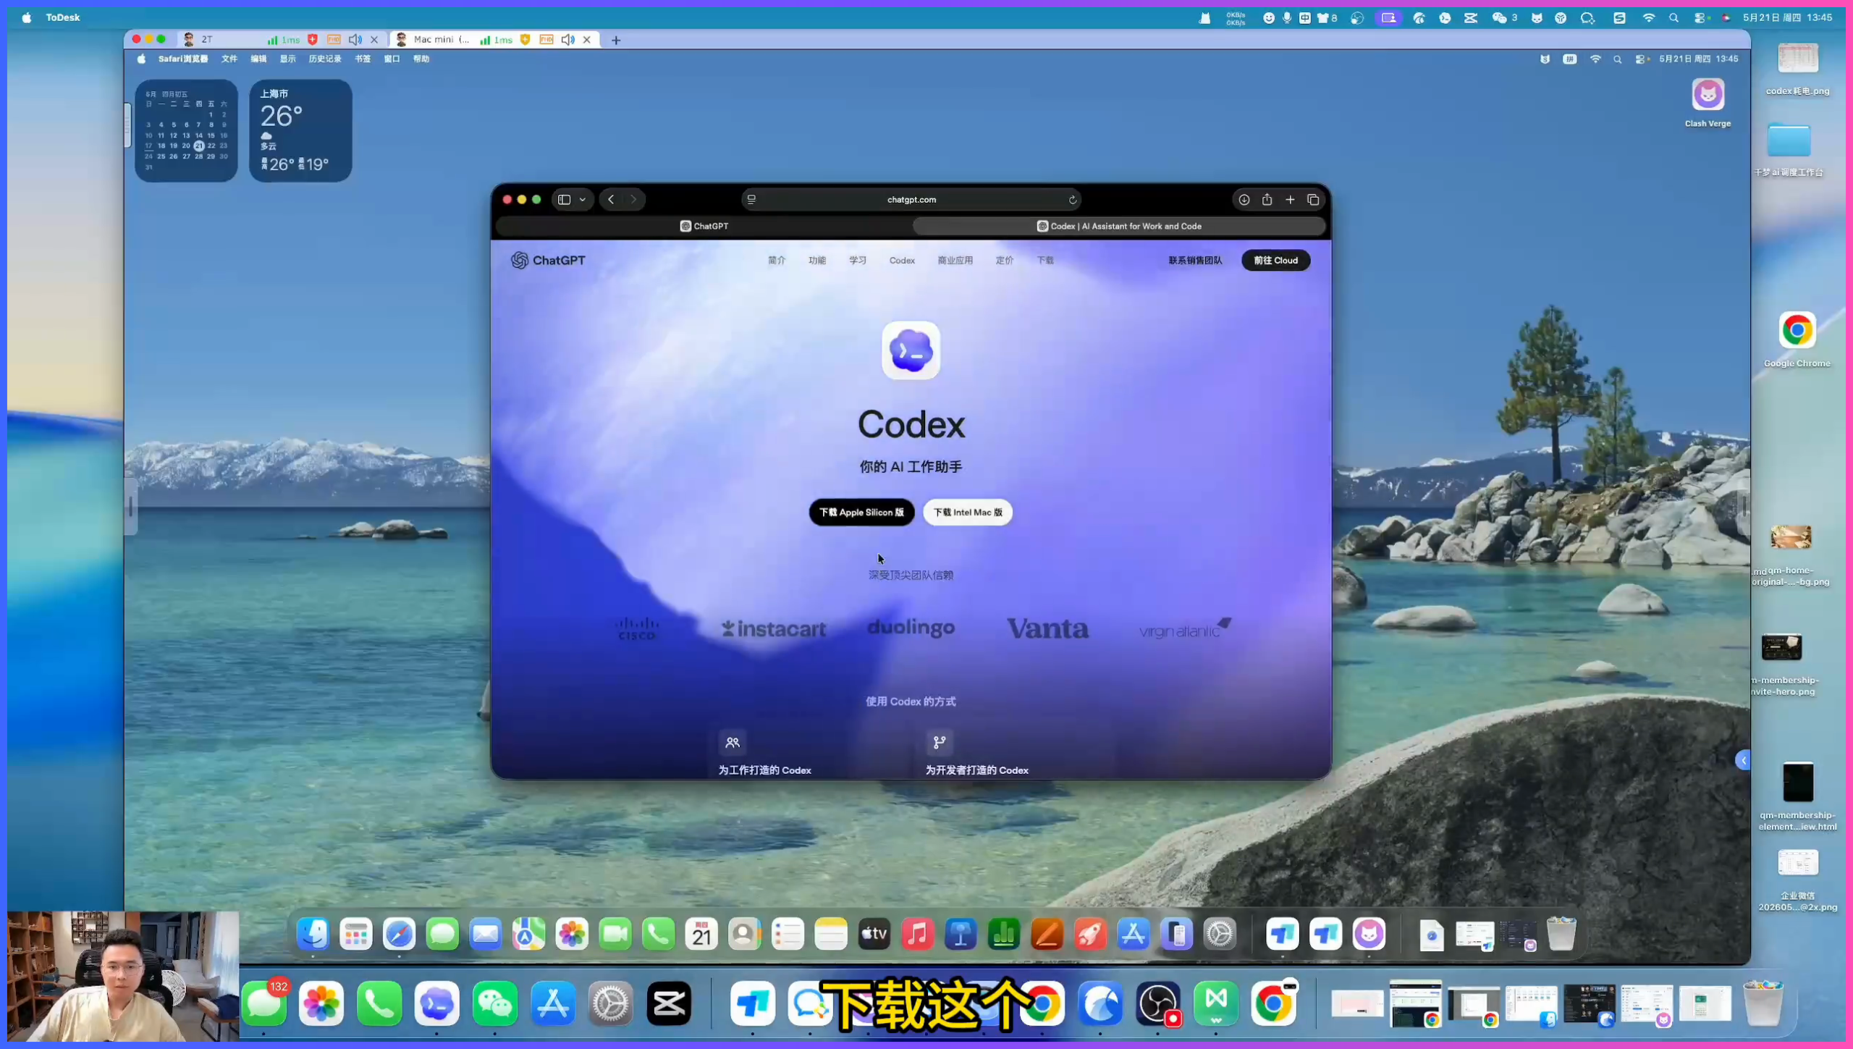The image size is (1853, 1049).
Task: Open the 帮助 menu
Action: [x=421, y=59]
